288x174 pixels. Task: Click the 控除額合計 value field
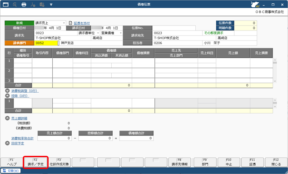click(x=95, y=138)
